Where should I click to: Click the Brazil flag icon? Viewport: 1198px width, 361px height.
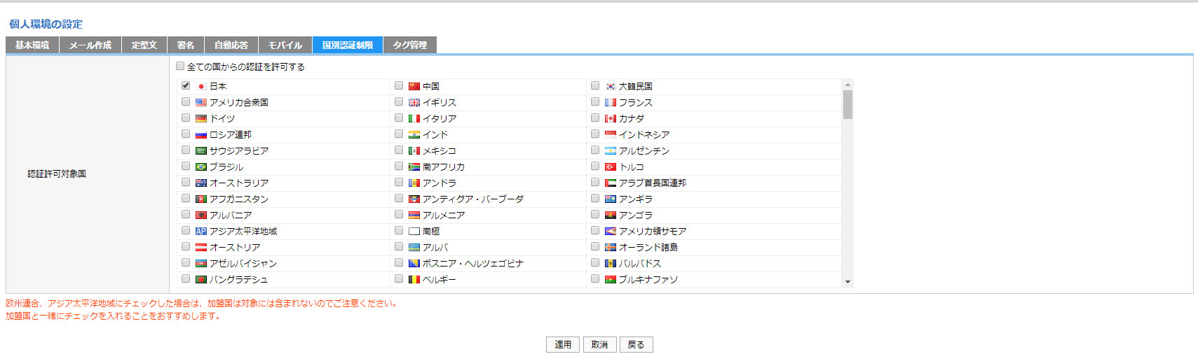(201, 167)
